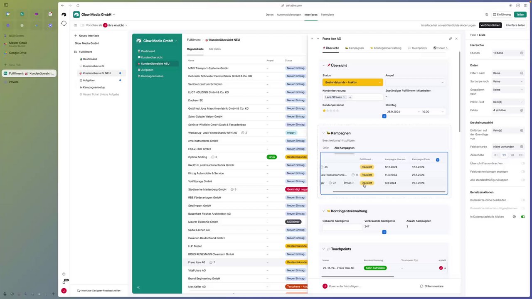Collapse the green sidebar with the double-chevron icon

tap(138, 287)
